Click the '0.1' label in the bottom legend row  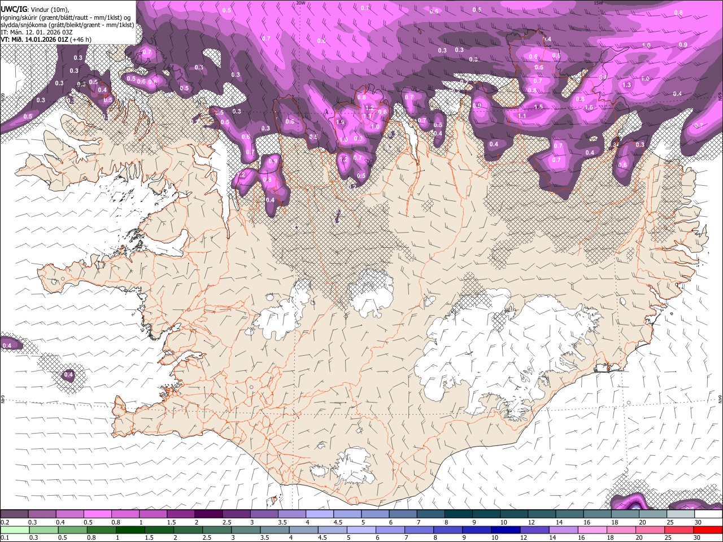tap(5, 538)
